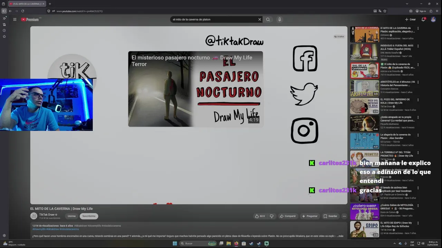442x248 pixels.
Task: Open the TikTak Draw channel avatar
Action: click(33, 216)
